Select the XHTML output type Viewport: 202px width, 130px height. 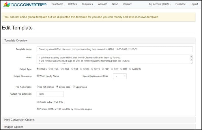(50, 69)
